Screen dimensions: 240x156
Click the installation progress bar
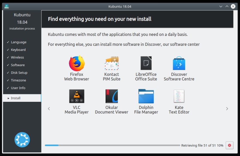tap(112, 145)
